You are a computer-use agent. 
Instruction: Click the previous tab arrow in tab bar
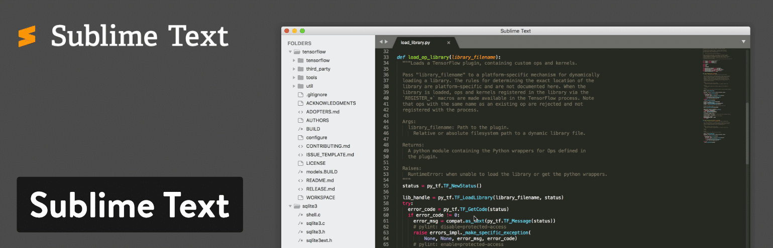tap(381, 42)
